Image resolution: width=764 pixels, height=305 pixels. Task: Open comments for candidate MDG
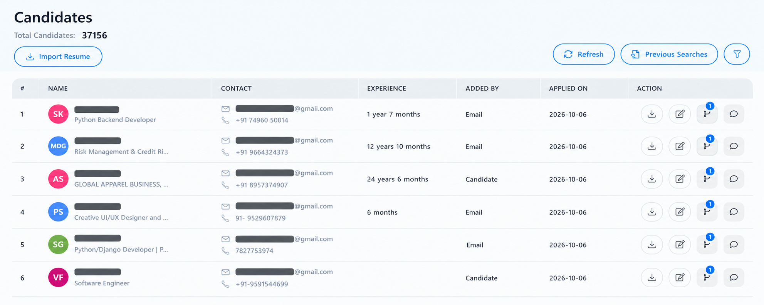pos(734,146)
